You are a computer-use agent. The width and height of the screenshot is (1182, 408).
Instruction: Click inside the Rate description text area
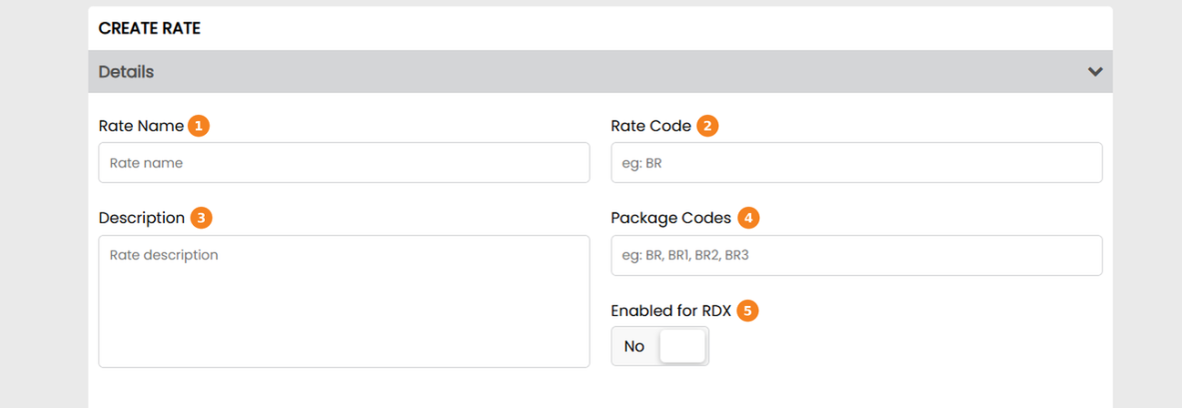(x=344, y=301)
